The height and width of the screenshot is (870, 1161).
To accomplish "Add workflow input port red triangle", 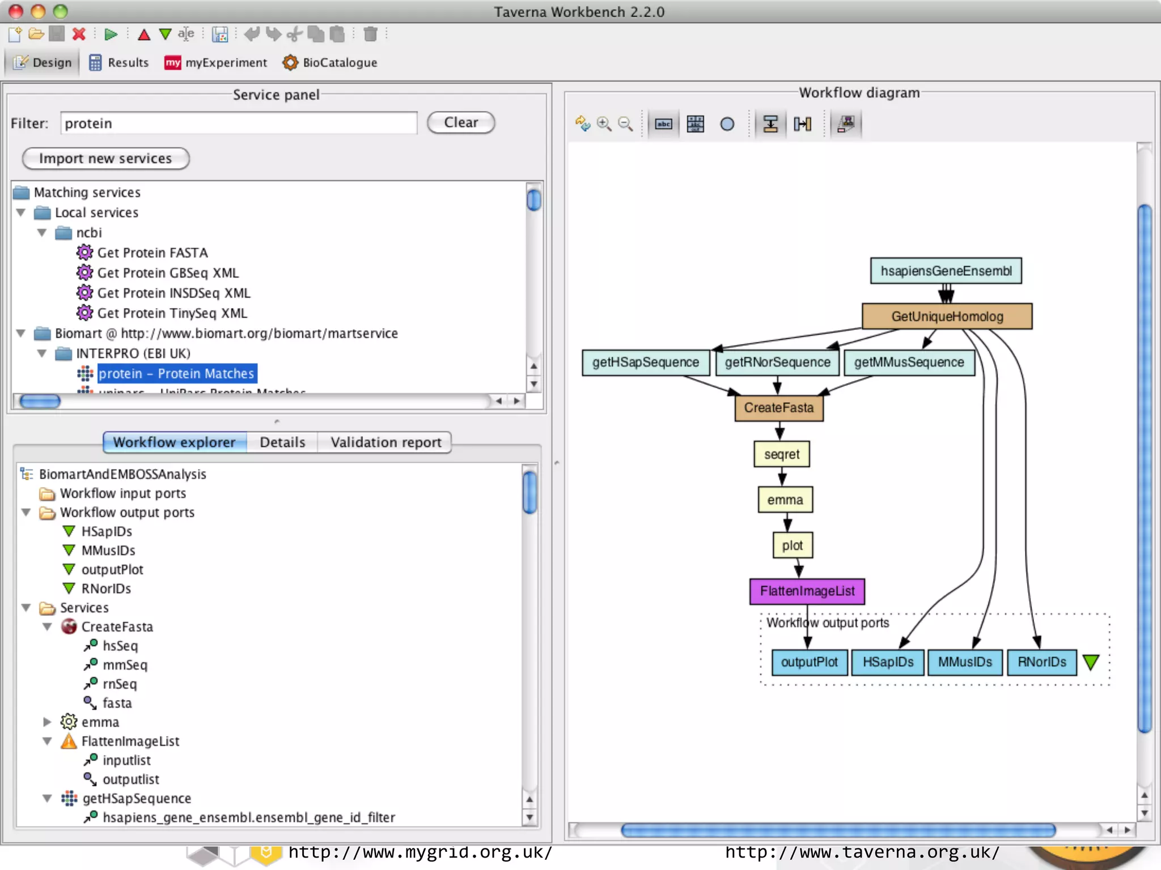I will [x=144, y=35].
